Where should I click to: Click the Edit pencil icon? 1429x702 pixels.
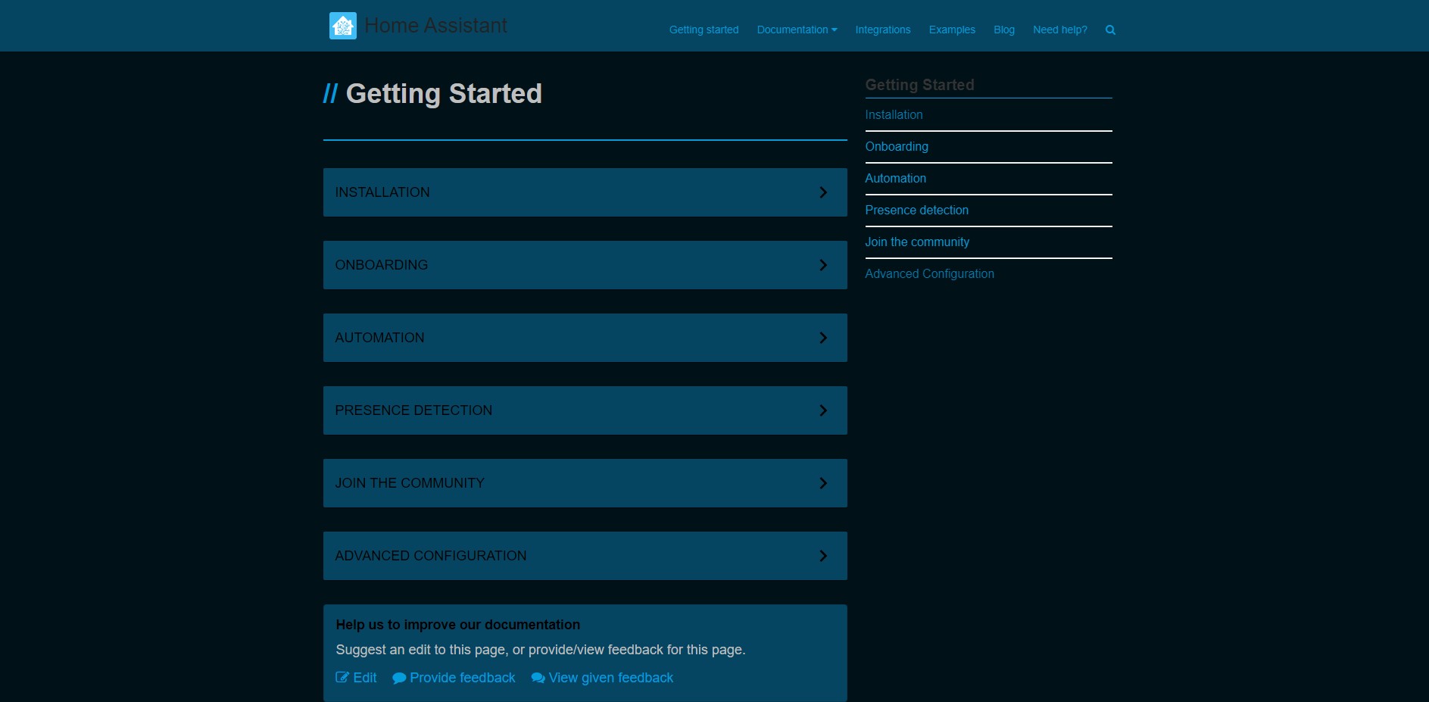(342, 677)
